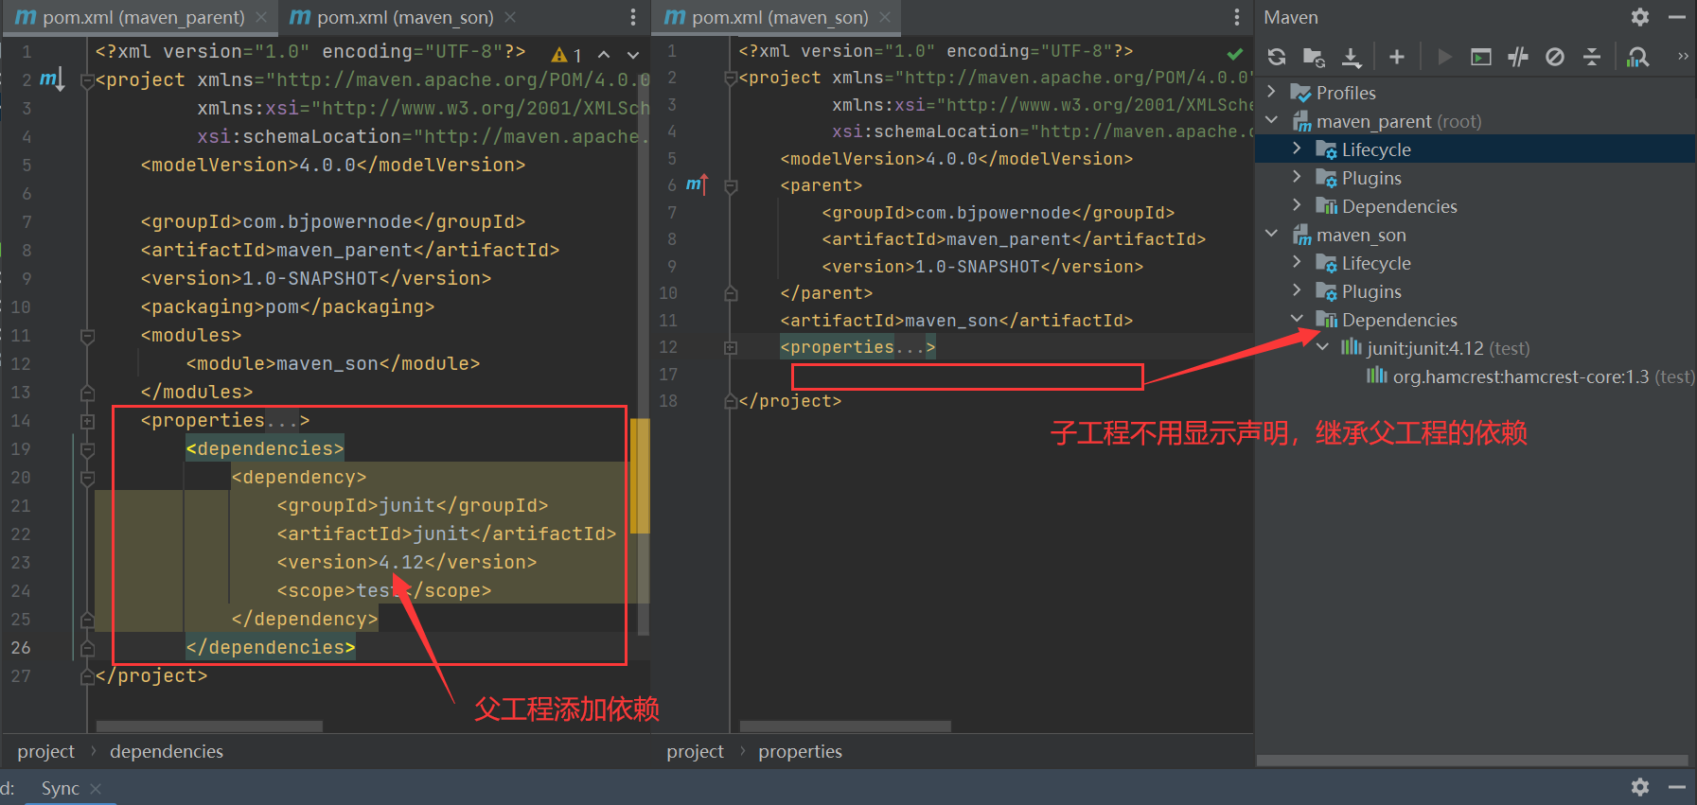Select maven_son module in Maven tree
The width and height of the screenshot is (1697, 805).
pyautogui.click(x=1349, y=235)
